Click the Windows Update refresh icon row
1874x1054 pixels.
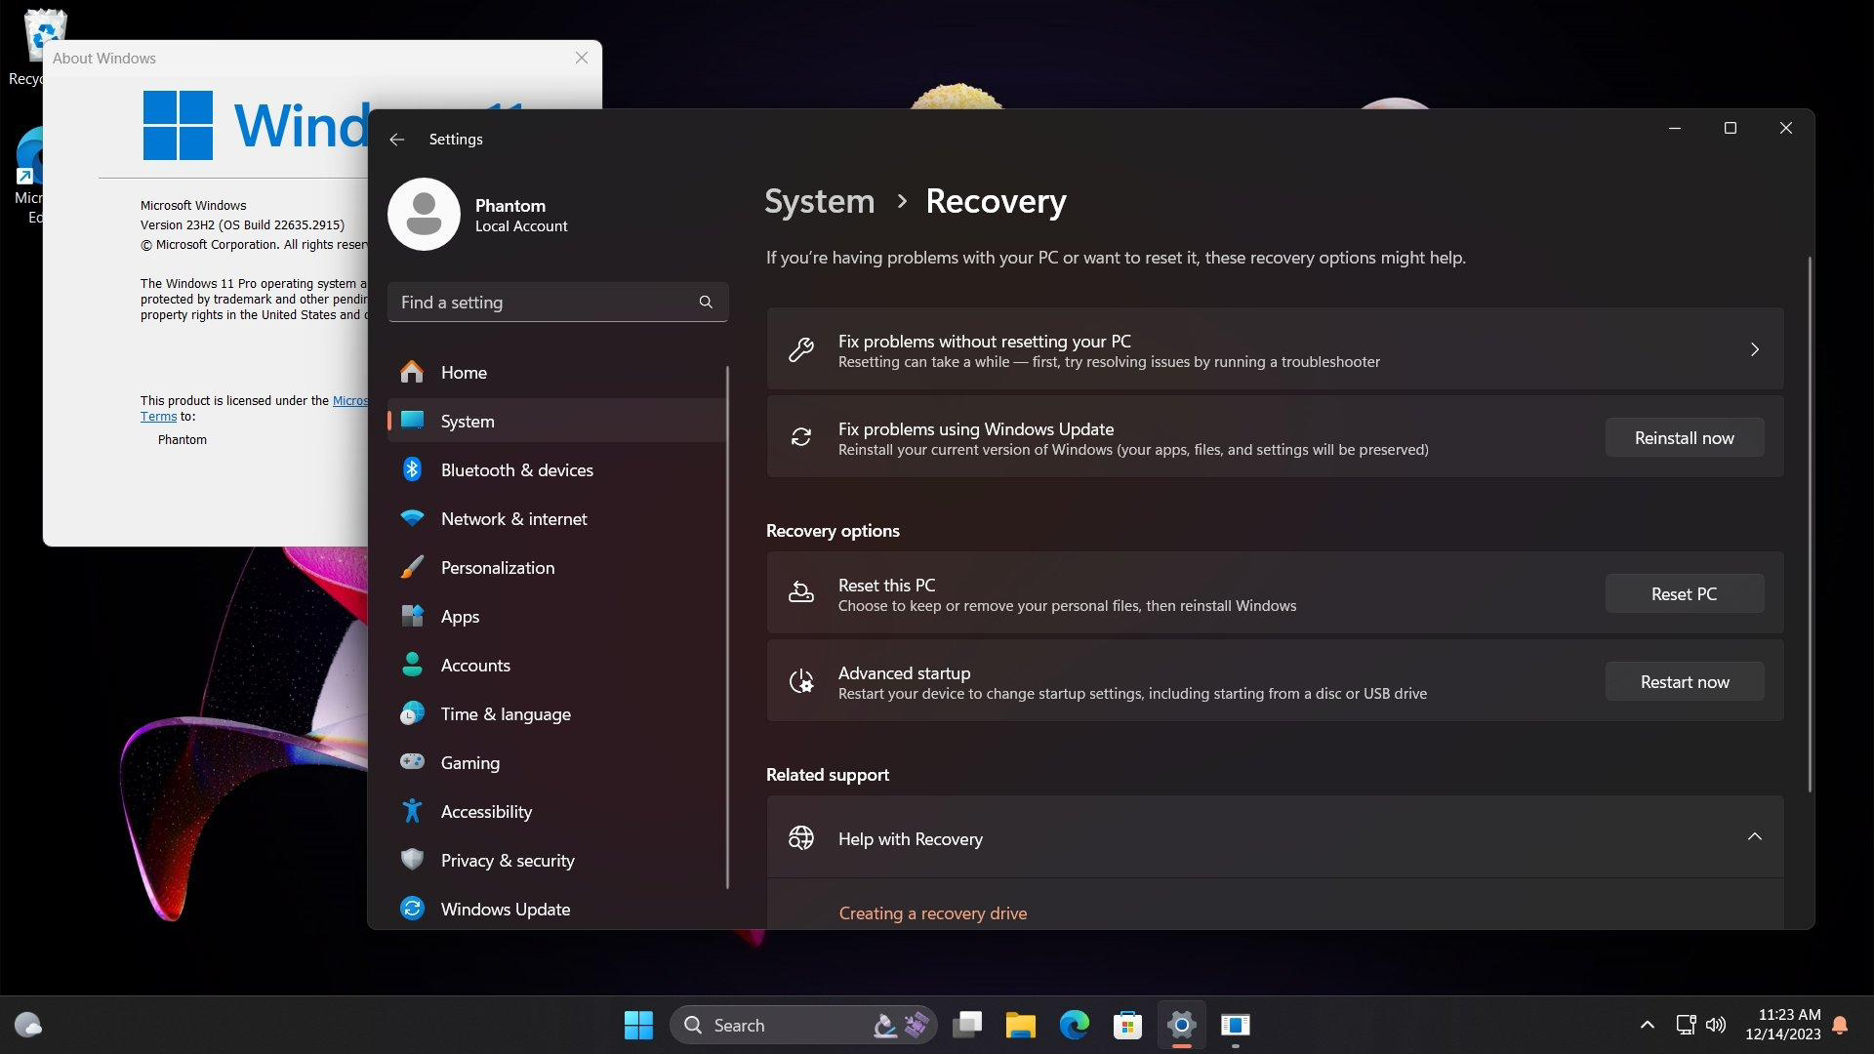(801, 437)
